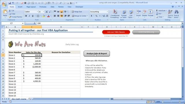
Task: Toggle Bottom Align
Action: [x=62, y=12]
